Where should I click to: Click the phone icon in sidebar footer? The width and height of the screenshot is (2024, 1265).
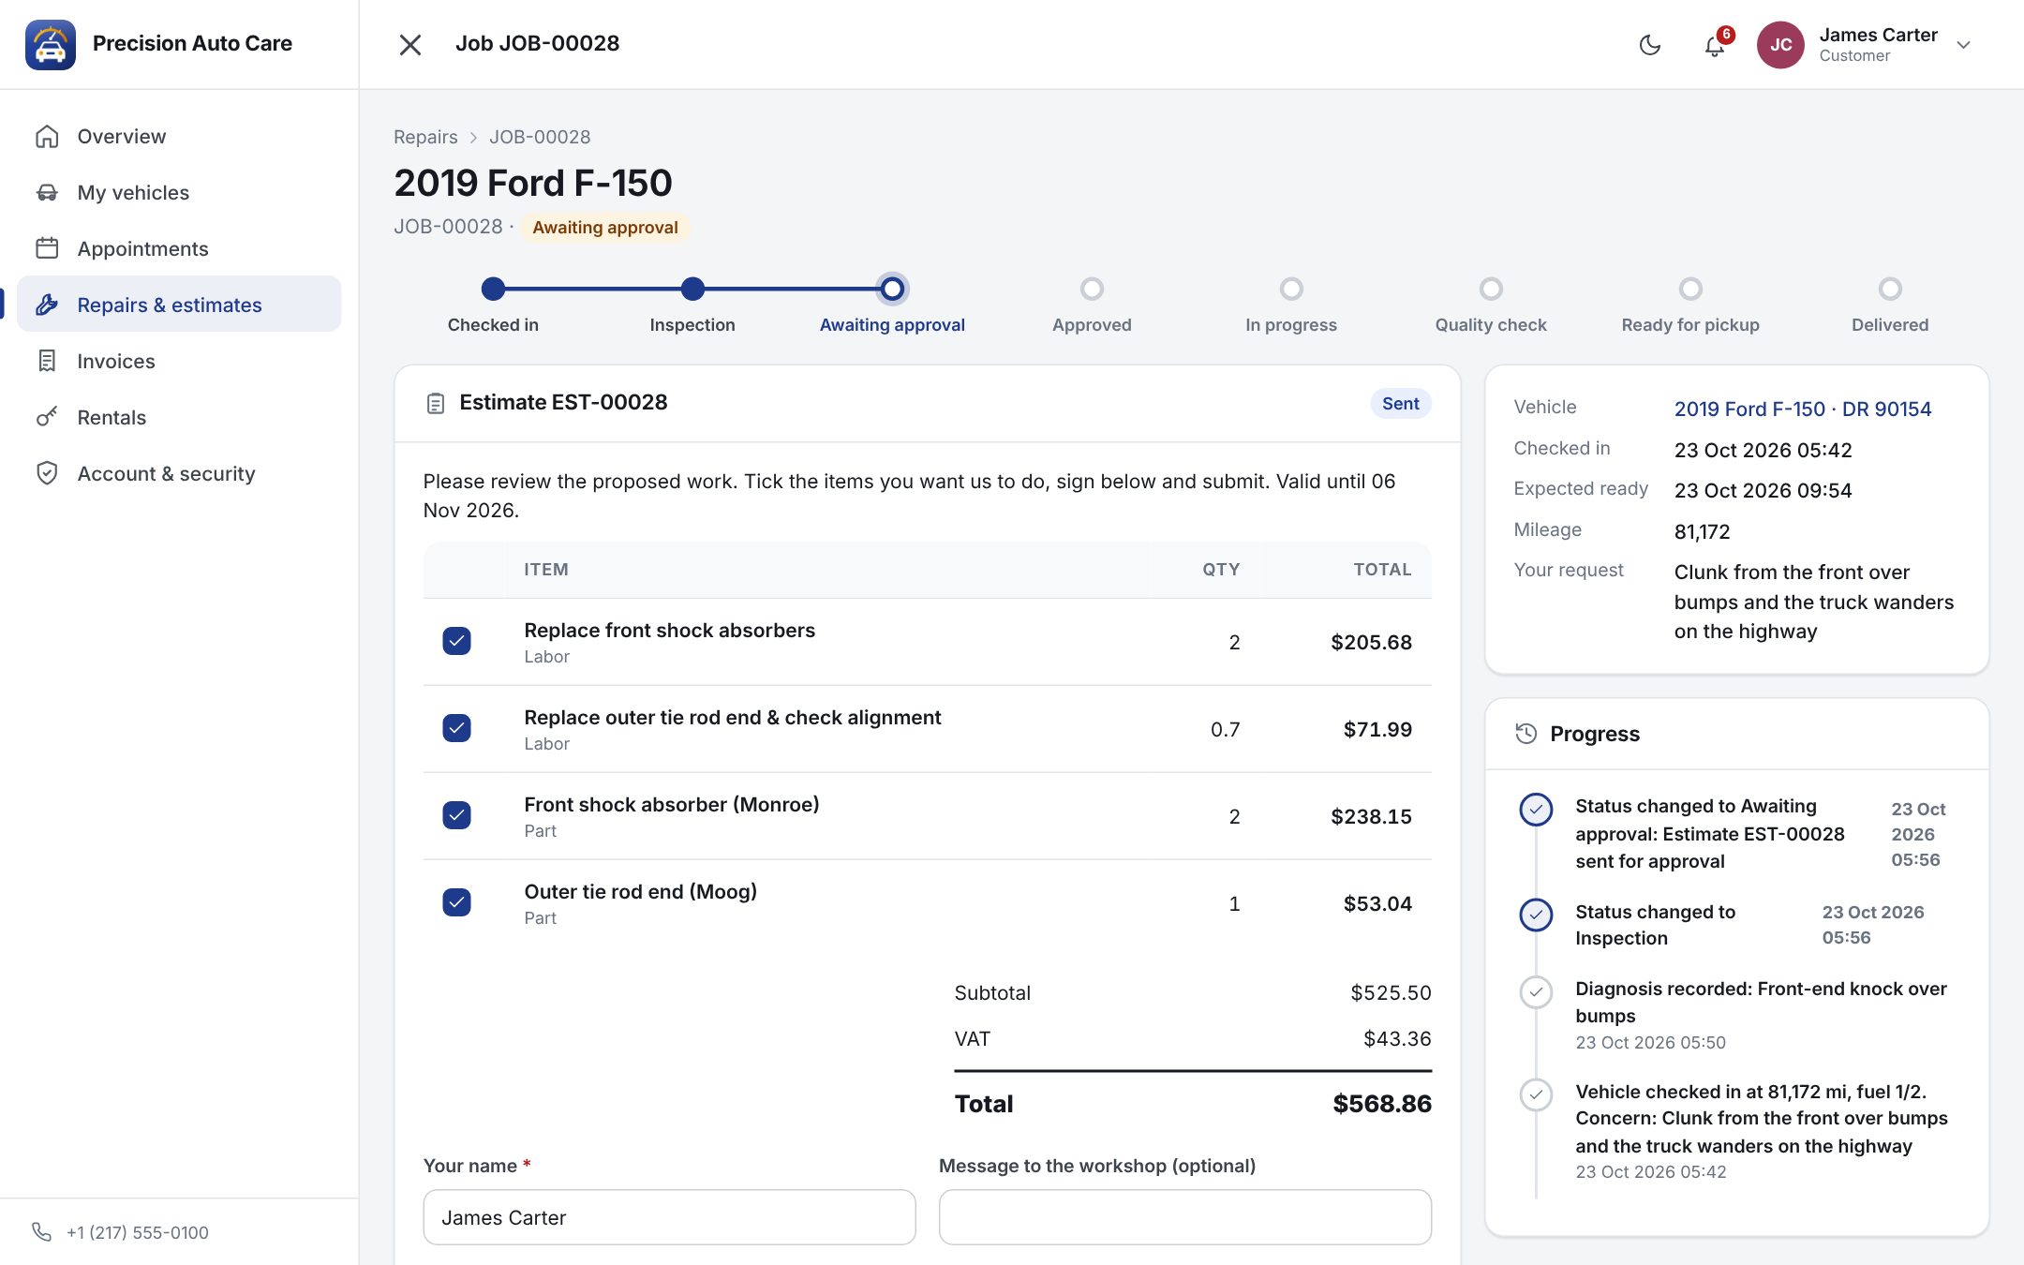tap(41, 1231)
